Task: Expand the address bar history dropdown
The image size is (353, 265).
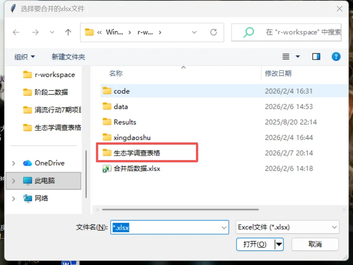Action: [194, 32]
